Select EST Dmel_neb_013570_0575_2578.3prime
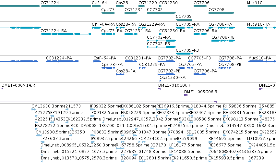 pos(79,158)
